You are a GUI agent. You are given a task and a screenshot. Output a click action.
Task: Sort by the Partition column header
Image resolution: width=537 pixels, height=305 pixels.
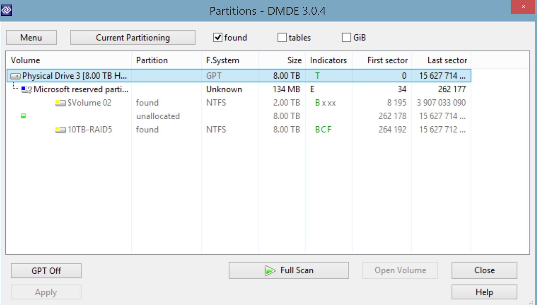pyautogui.click(x=166, y=60)
